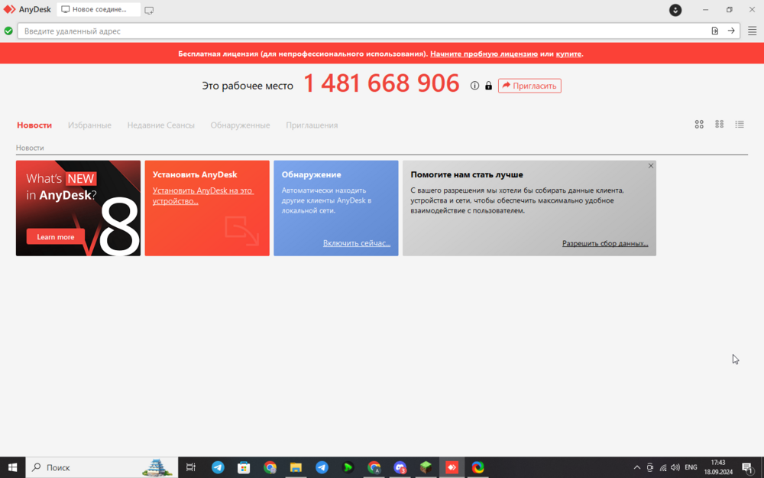Click the volume speaker tray icon
Screen dimensions: 764x478
(x=675, y=467)
